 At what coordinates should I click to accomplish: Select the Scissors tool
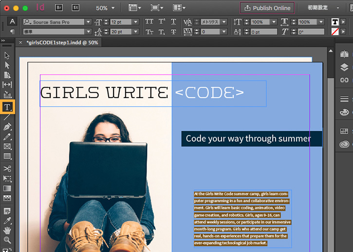(x=7, y=169)
